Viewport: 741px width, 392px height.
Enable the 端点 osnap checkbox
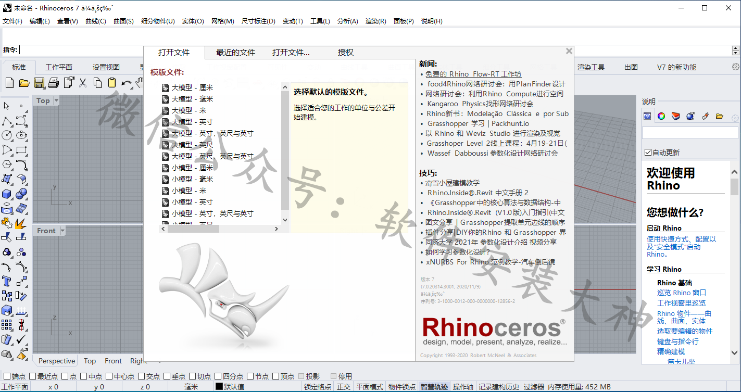(7, 376)
